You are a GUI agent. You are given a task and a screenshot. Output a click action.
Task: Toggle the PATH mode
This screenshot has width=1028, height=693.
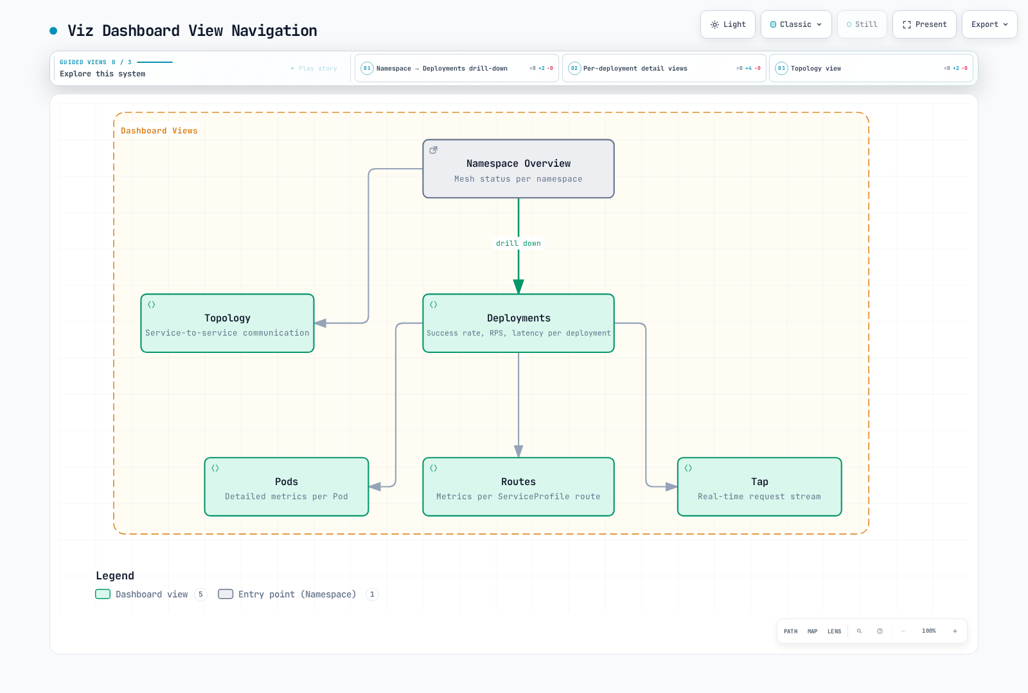coord(790,631)
